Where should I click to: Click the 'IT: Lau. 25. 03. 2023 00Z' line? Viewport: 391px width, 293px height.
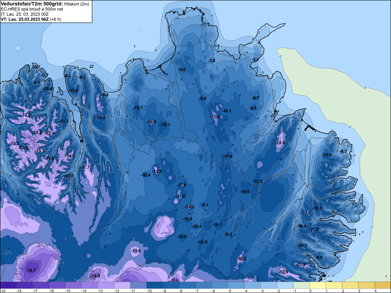25,14
